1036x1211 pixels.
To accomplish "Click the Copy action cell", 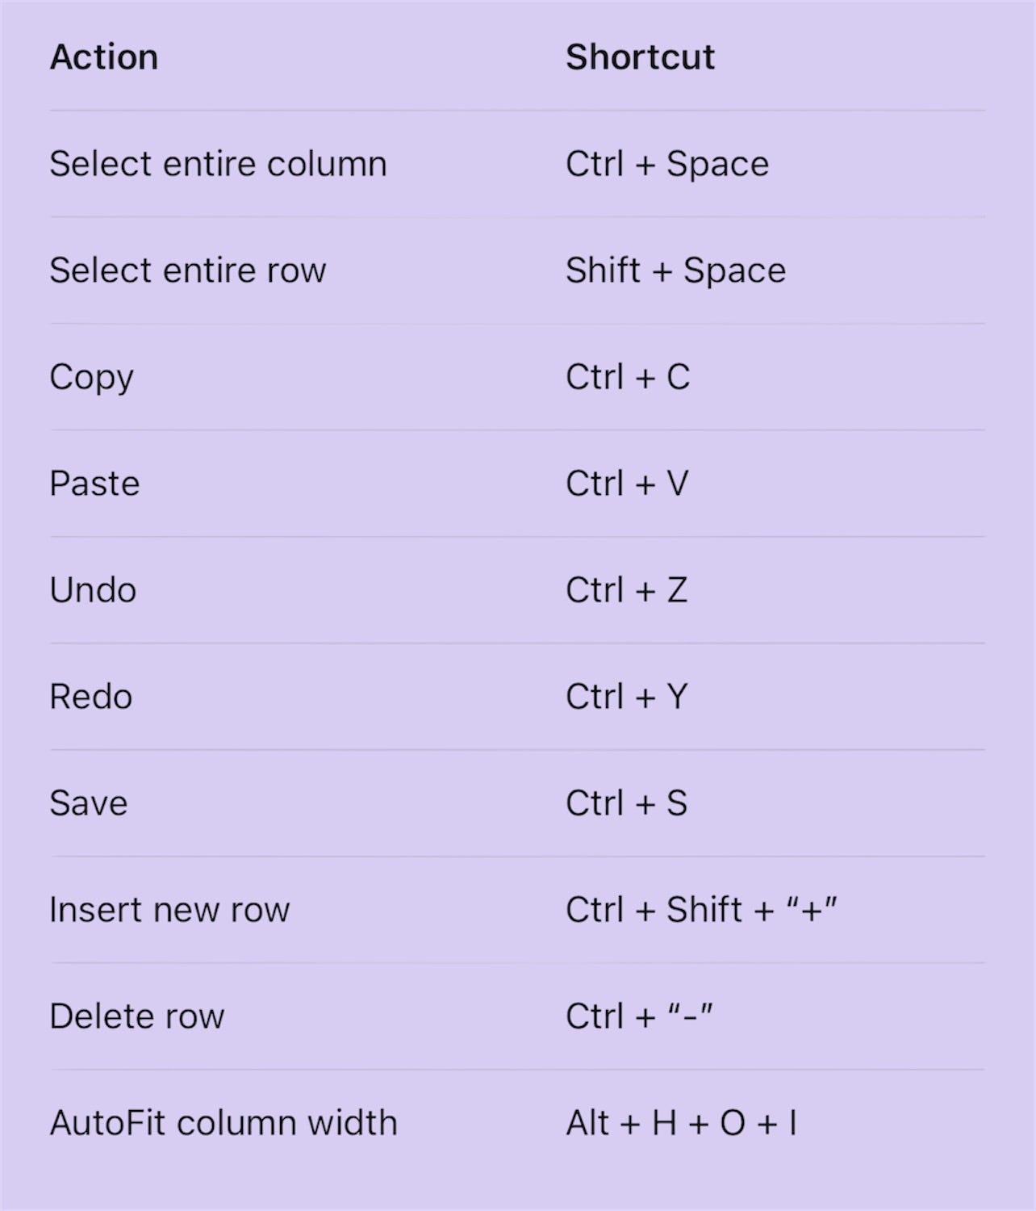I will (92, 378).
